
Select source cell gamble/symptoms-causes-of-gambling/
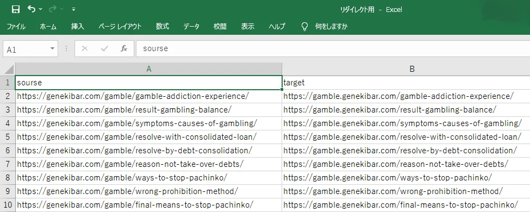coord(148,123)
